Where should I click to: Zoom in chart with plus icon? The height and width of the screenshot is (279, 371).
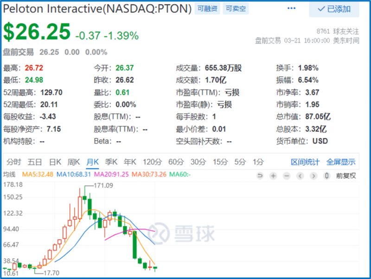pyautogui.click(x=273, y=176)
